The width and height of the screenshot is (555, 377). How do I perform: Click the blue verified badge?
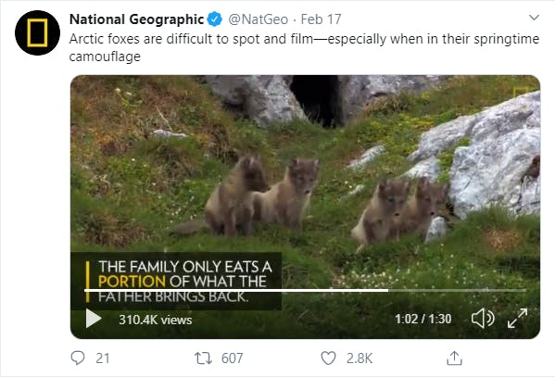click(x=215, y=19)
